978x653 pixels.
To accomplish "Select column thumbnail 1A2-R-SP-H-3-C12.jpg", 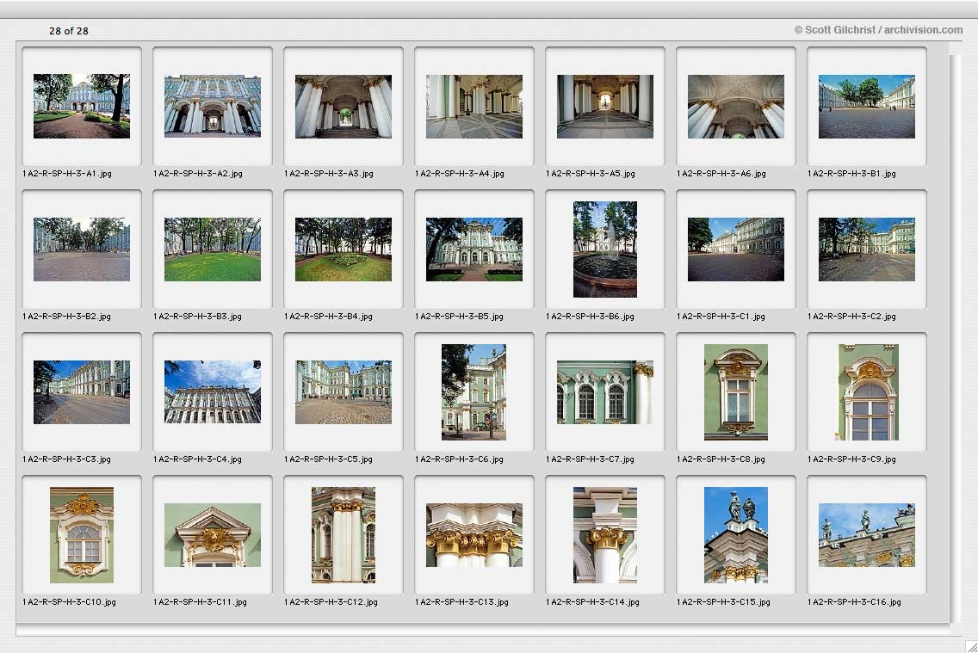I will tap(344, 534).
